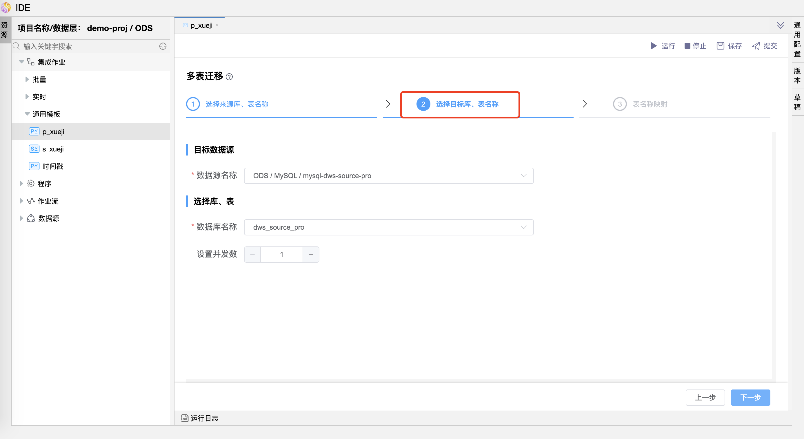Viewport: 804px width, 439px height.
Task: Expand the 作业流 tree node
Action: (x=21, y=201)
